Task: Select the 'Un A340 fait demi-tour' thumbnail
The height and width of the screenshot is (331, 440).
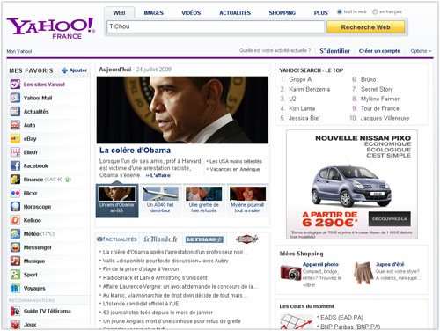Action: pyautogui.click(x=160, y=201)
